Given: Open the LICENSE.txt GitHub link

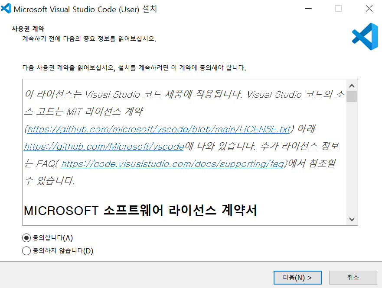Looking at the screenshot, I should (159, 129).
